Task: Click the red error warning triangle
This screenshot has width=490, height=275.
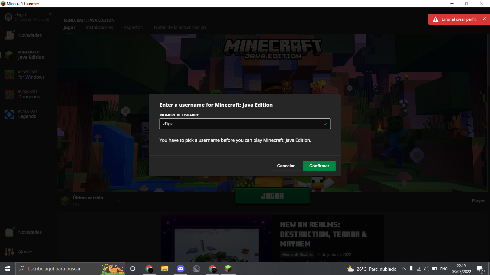Action: coord(436,19)
